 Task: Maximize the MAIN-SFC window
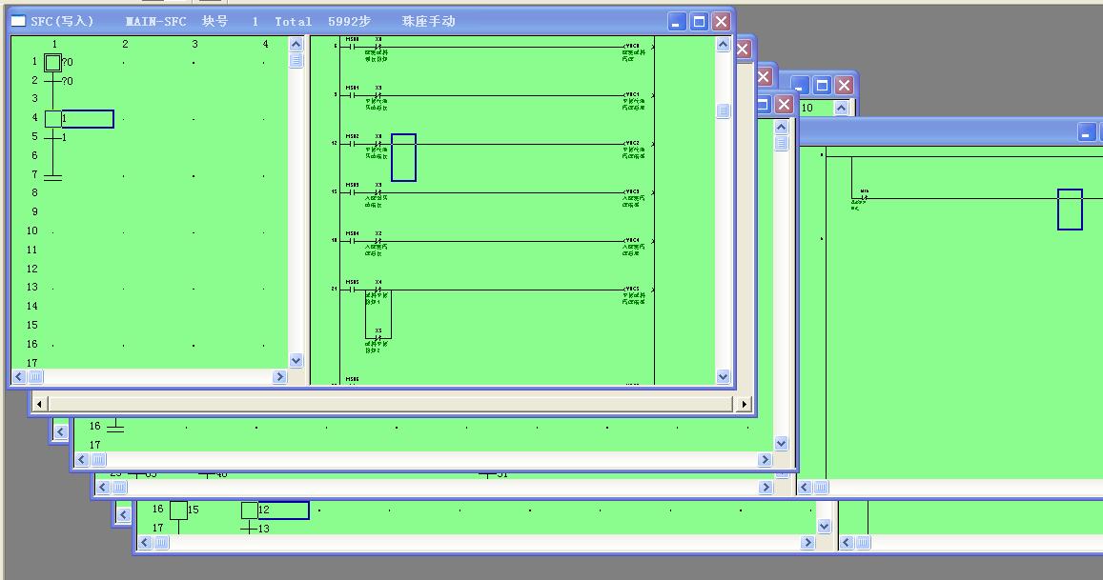pos(699,21)
